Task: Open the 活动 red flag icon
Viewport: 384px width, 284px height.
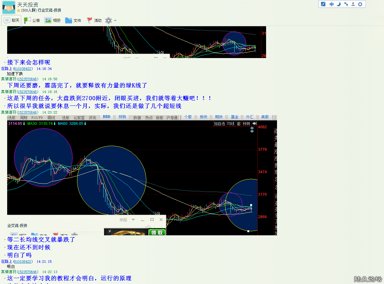Action: [90, 20]
